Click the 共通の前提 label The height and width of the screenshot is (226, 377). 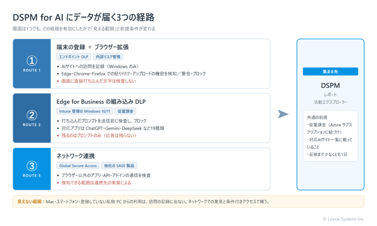point(317,117)
